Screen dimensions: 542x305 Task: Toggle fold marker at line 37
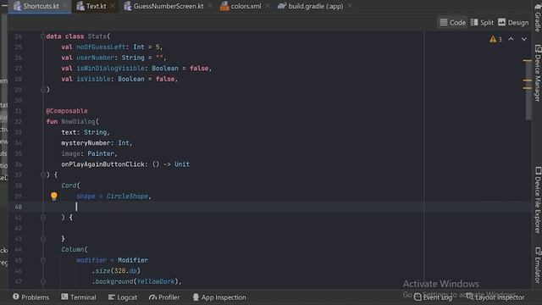[43, 175]
